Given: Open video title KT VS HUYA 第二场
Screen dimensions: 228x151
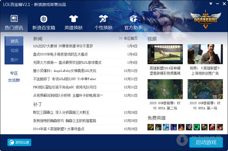Looking at the screenshot, I should 165,105.
